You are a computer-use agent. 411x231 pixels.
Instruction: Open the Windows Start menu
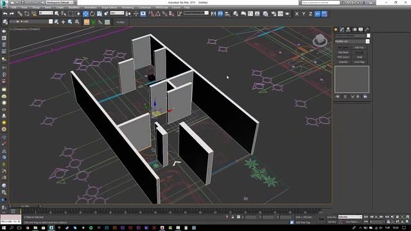tap(4, 228)
